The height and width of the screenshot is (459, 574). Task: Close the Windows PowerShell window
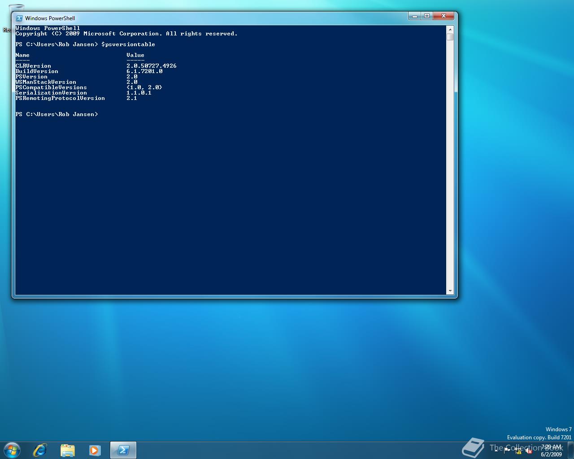(x=444, y=16)
